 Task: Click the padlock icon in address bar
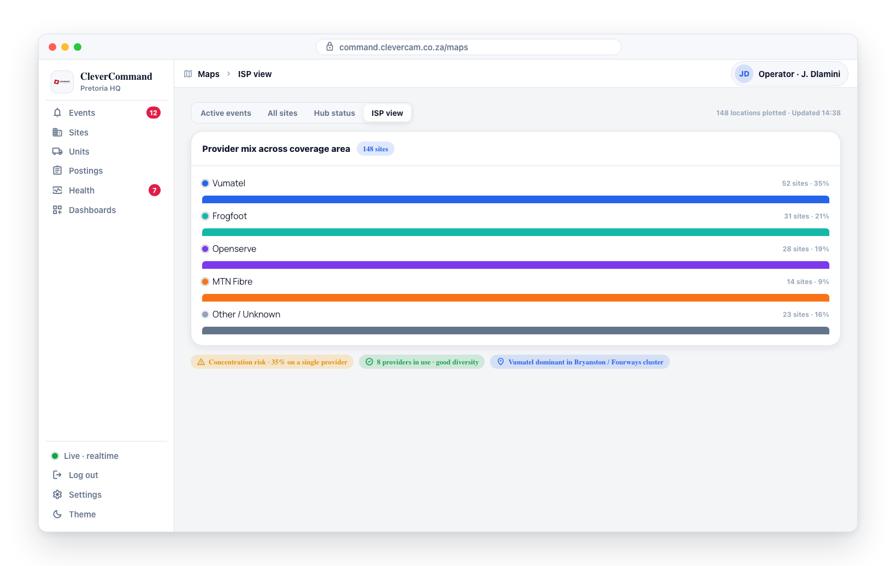[x=329, y=47]
